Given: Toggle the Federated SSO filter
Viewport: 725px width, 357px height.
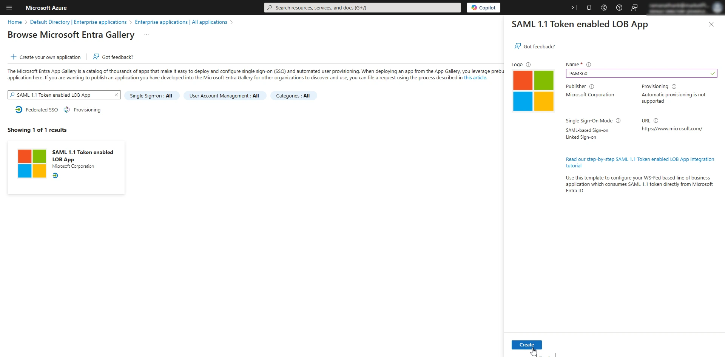Looking at the screenshot, I should click(x=37, y=110).
